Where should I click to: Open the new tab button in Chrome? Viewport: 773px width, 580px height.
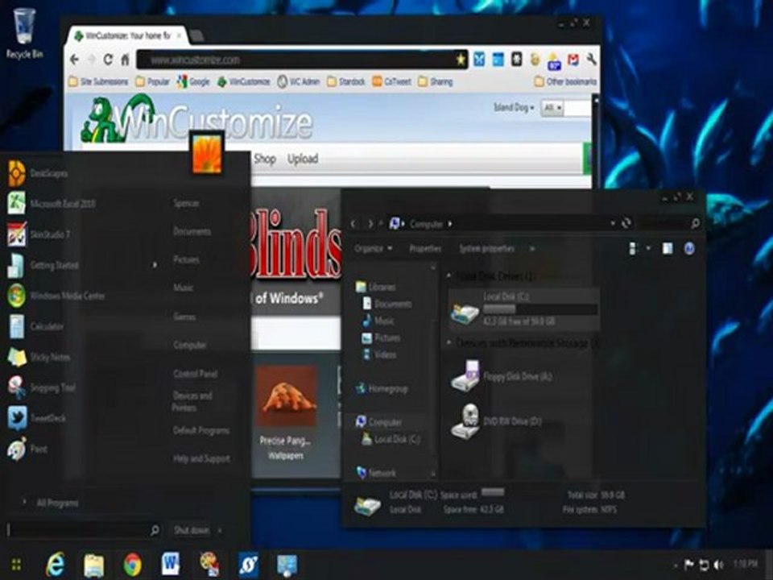pyautogui.click(x=196, y=35)
